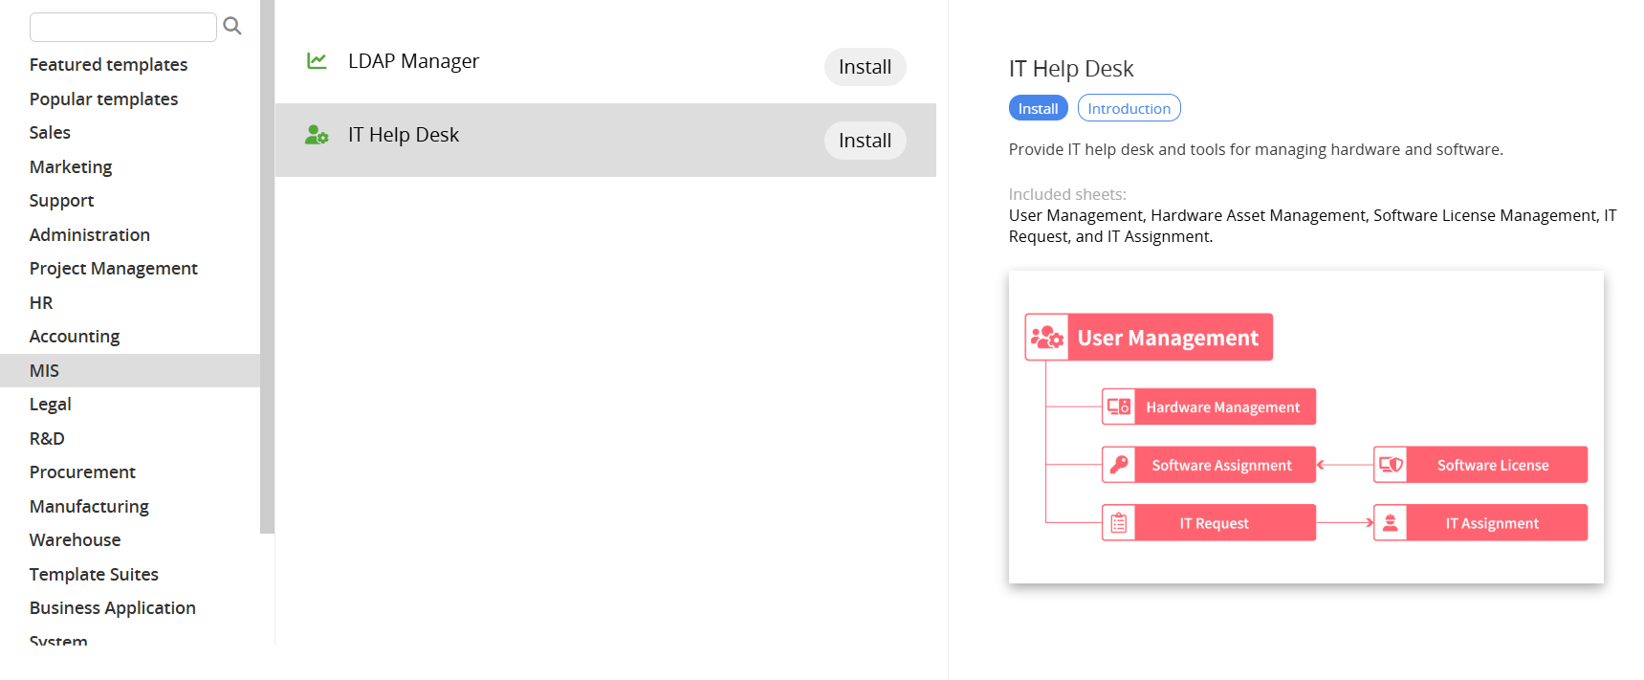
Task: Click the IT Assignment person icon
Action: (x=1391, y=524)
